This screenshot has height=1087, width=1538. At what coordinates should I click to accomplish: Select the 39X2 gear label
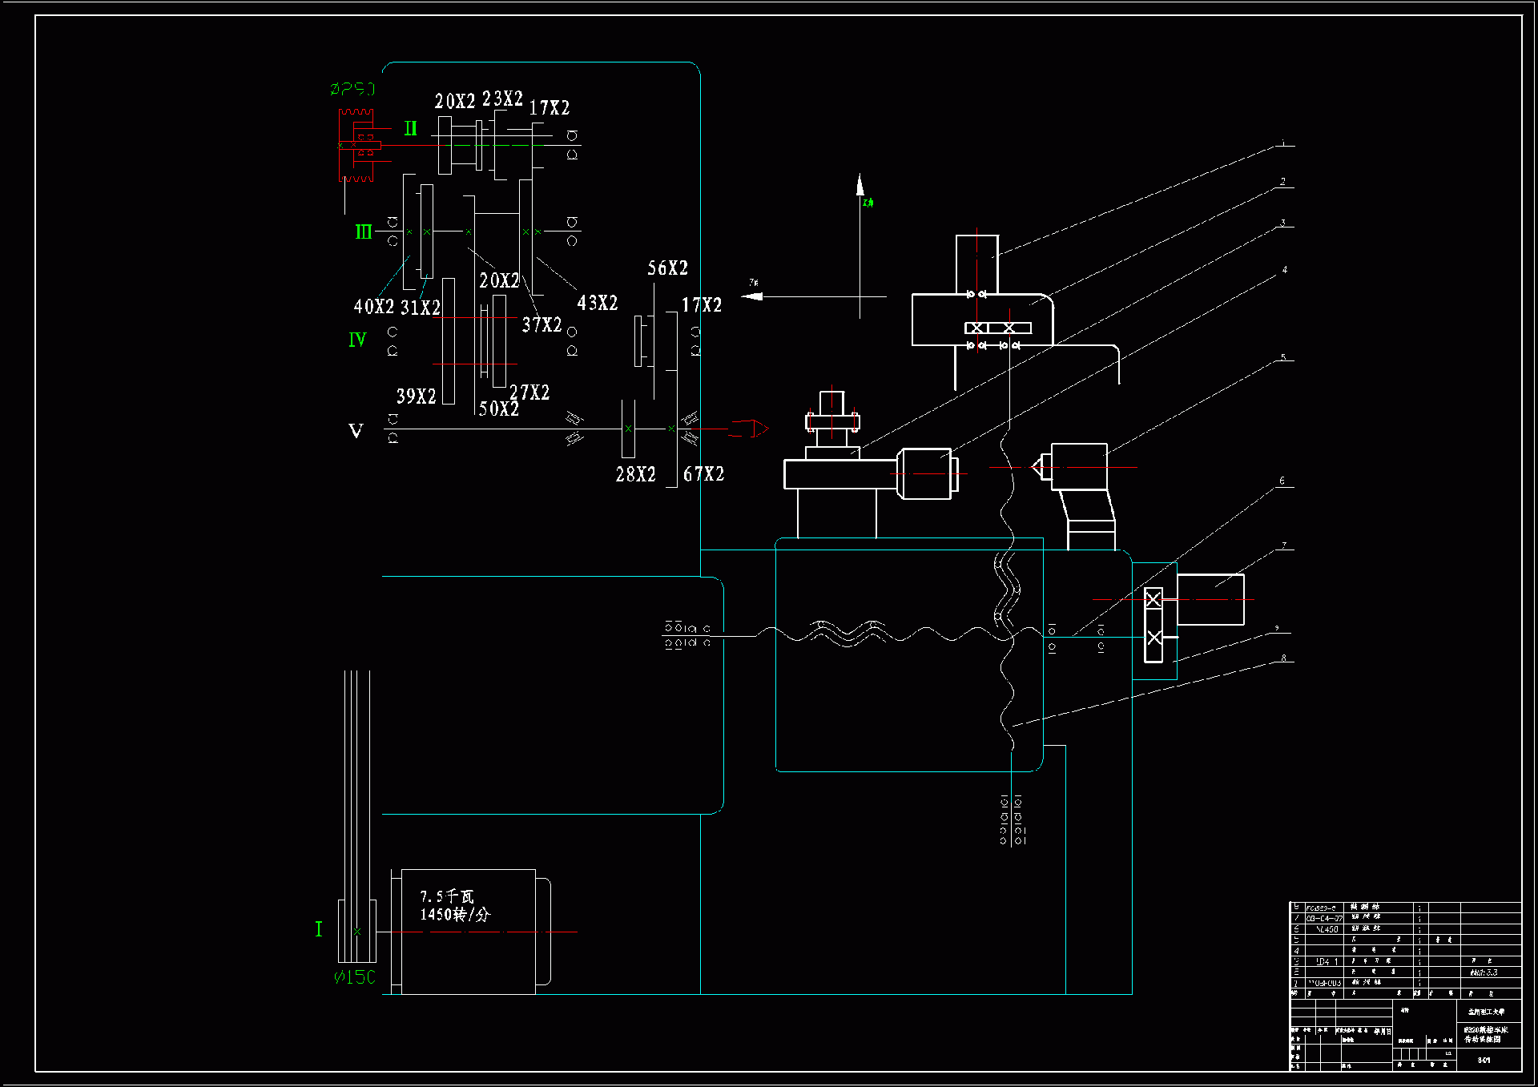[416, 397]
